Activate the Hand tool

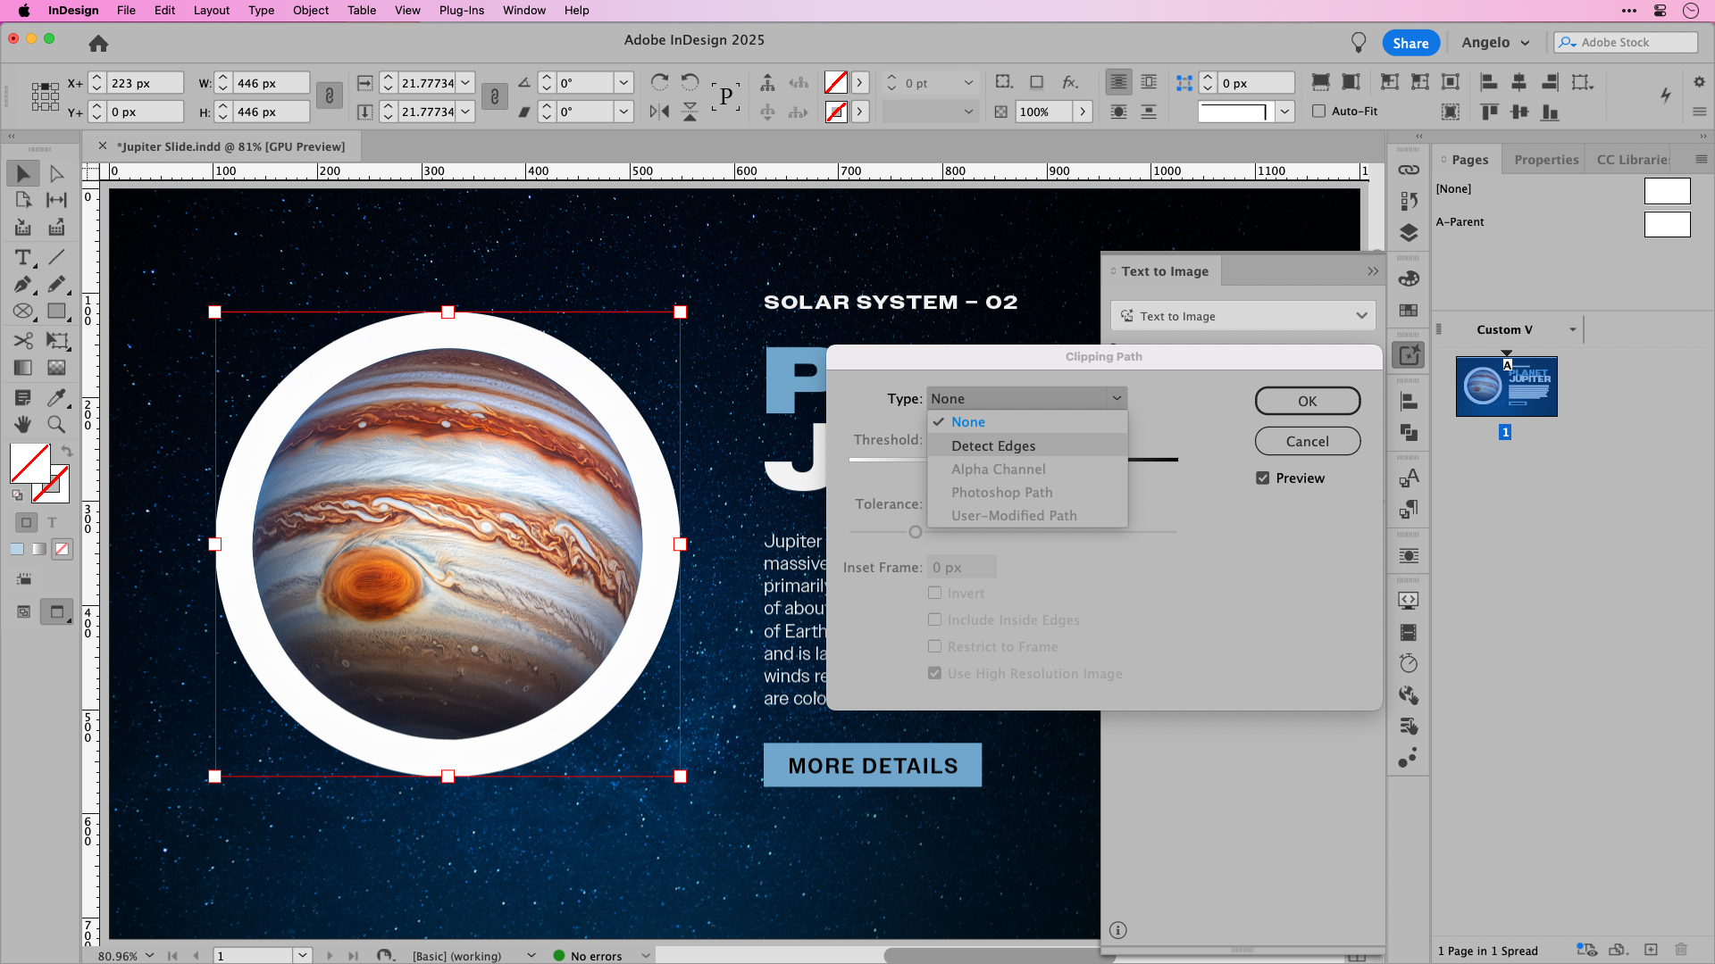click(x=22, y=424)
